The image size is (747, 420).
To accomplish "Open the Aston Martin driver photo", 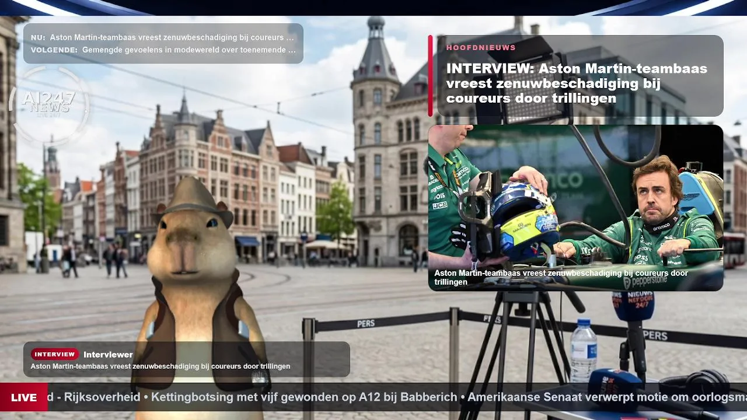I will pos(575,208).
